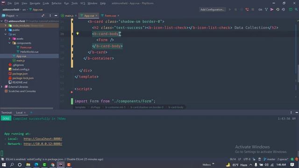Show hidden Windows tray icons chevron

point(251,165)
